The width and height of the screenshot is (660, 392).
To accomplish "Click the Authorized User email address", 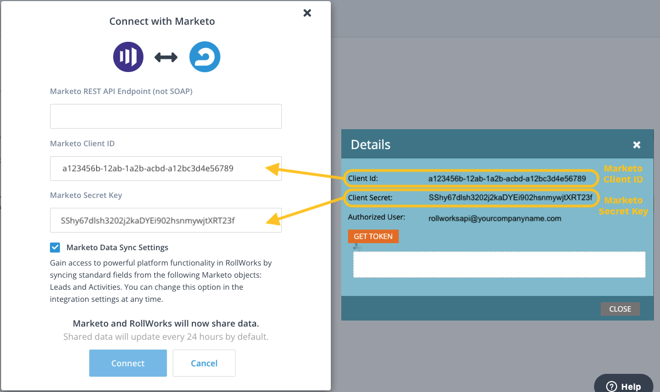I will pyautogui.click(x=495, y=218).
